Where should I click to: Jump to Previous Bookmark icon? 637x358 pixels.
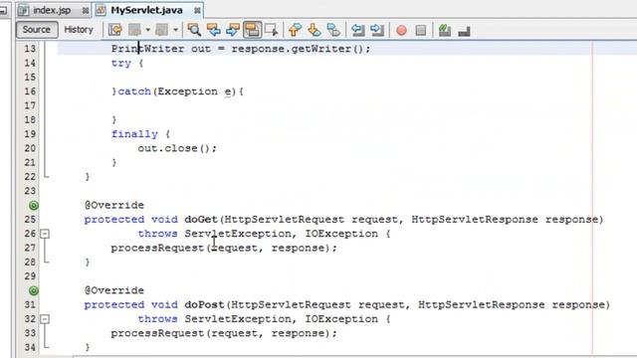pyautogui.click(x=295, y=30)
